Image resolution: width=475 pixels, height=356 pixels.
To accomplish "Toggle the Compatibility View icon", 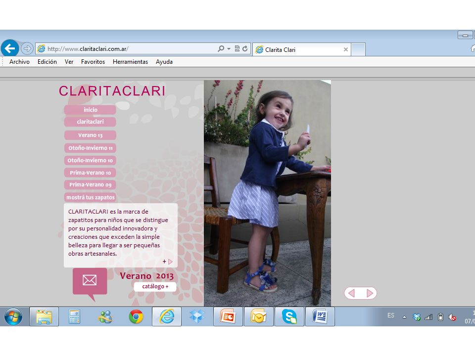I will pyautogui.click(x=237, y=49).
